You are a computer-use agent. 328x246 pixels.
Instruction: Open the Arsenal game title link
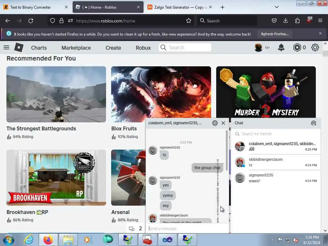click(x=120, y=212)
